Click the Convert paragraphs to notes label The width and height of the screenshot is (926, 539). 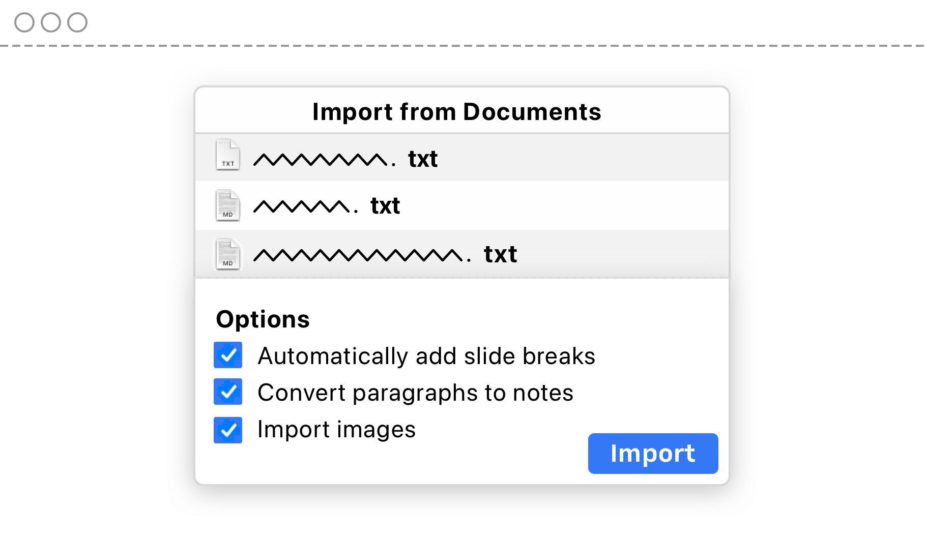coord(416,392)
